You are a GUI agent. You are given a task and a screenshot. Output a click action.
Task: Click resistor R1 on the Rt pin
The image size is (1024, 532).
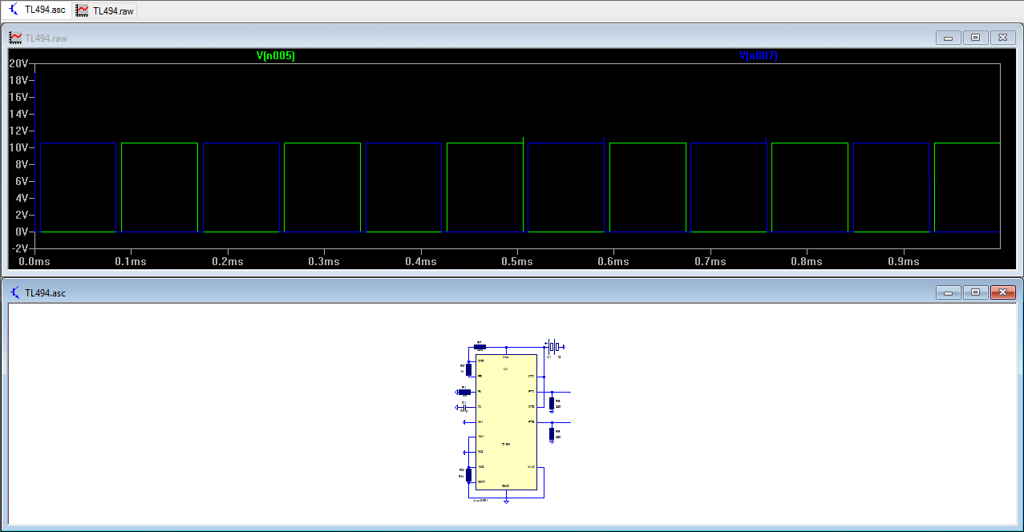click(x=464, y=391)
